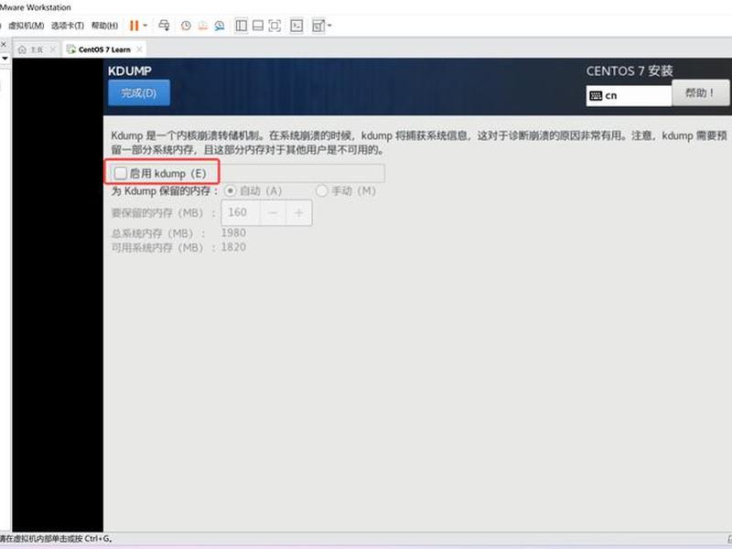The height and width of the screenshot is (549, 732).
Task: Open the console view icon
Action: pyautogui.click(x=296, y=26)
